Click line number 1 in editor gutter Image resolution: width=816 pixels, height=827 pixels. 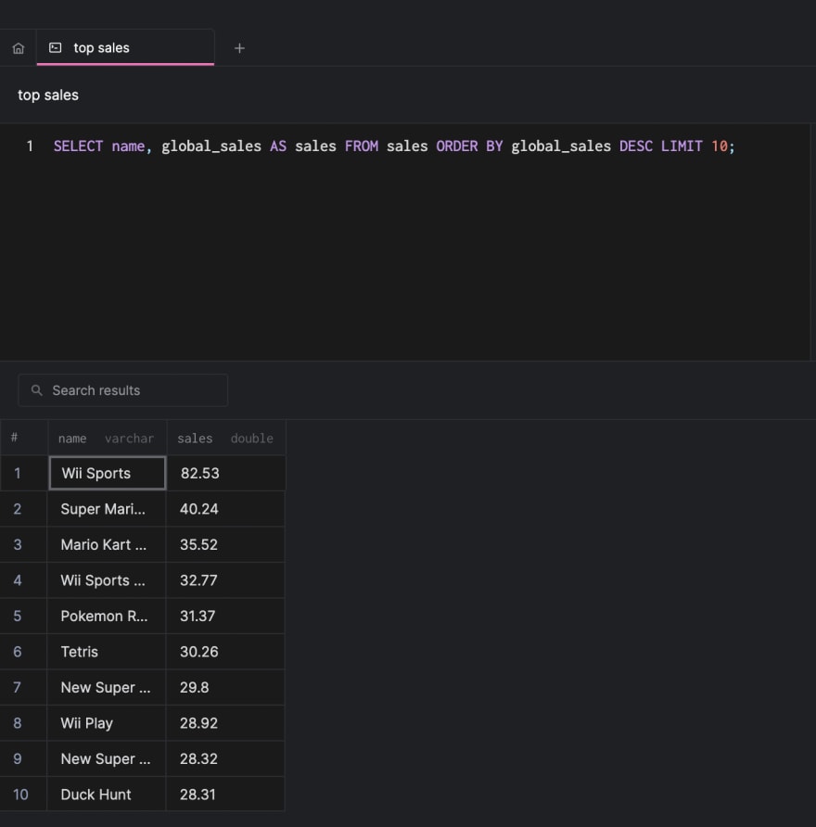(30, 146)
